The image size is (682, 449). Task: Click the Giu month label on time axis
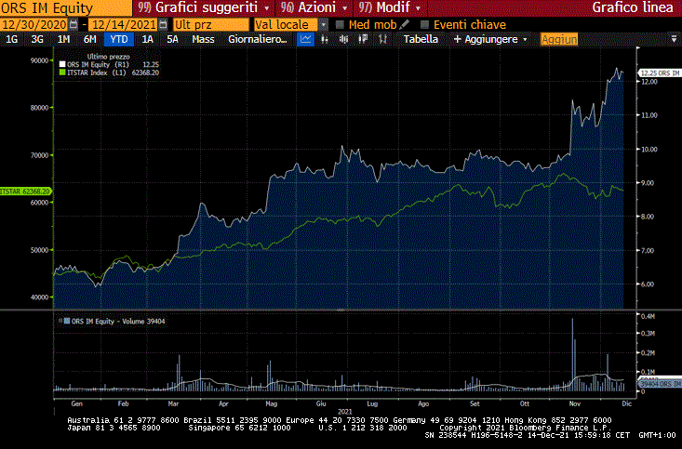(x=321, y=403)
